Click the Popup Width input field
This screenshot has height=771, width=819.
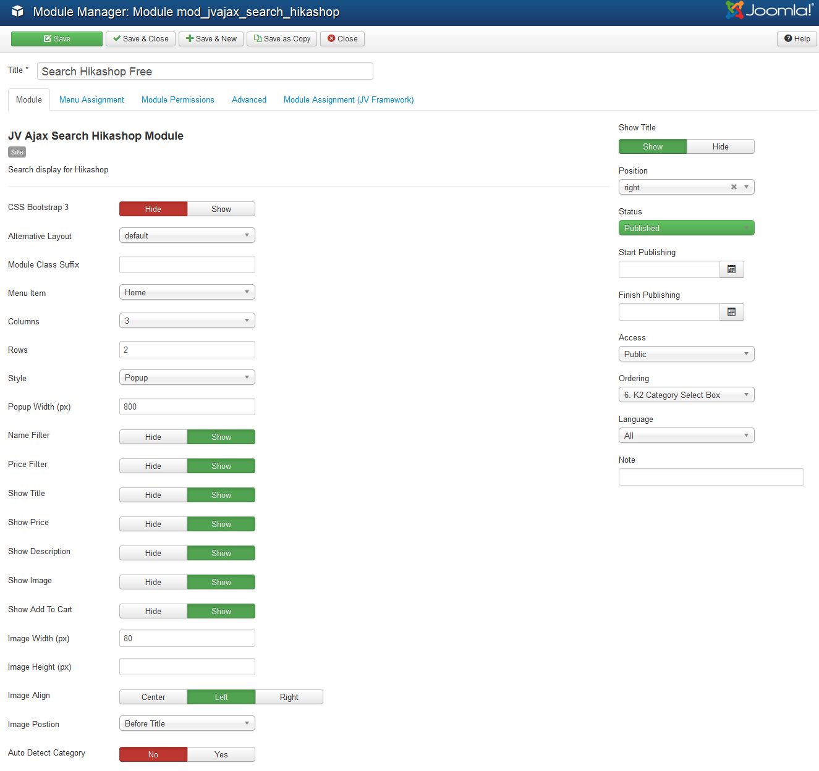(x=187, y=407)
